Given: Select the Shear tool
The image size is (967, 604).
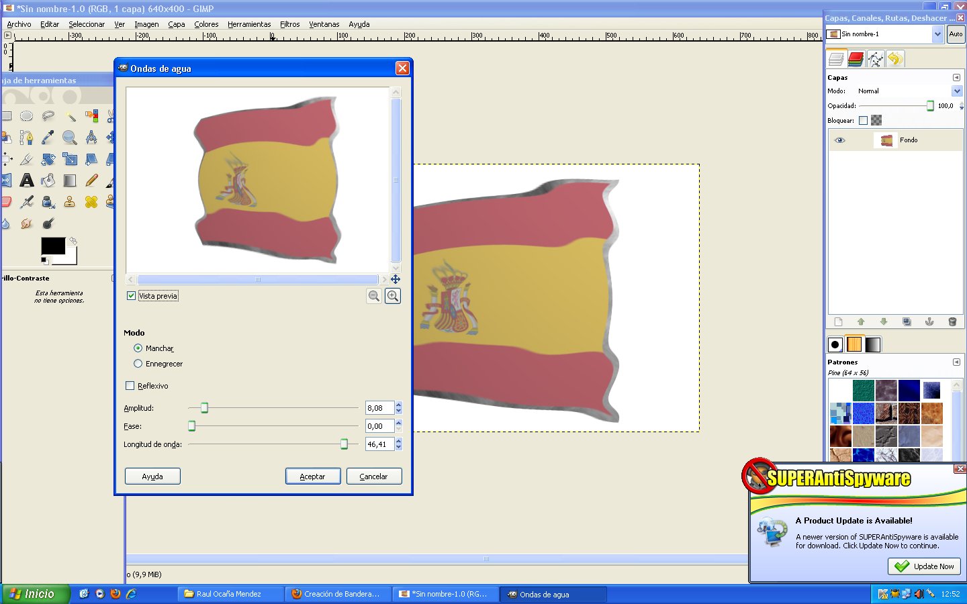Looking at the screenshot, I should coord(91,159).
